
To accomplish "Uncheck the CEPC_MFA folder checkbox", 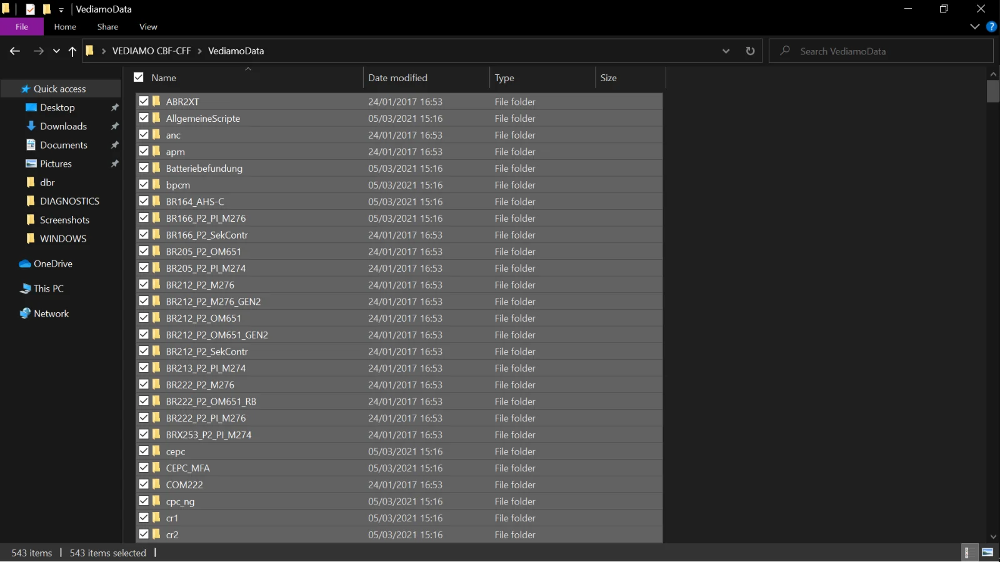I will click(x=144, y=468).
